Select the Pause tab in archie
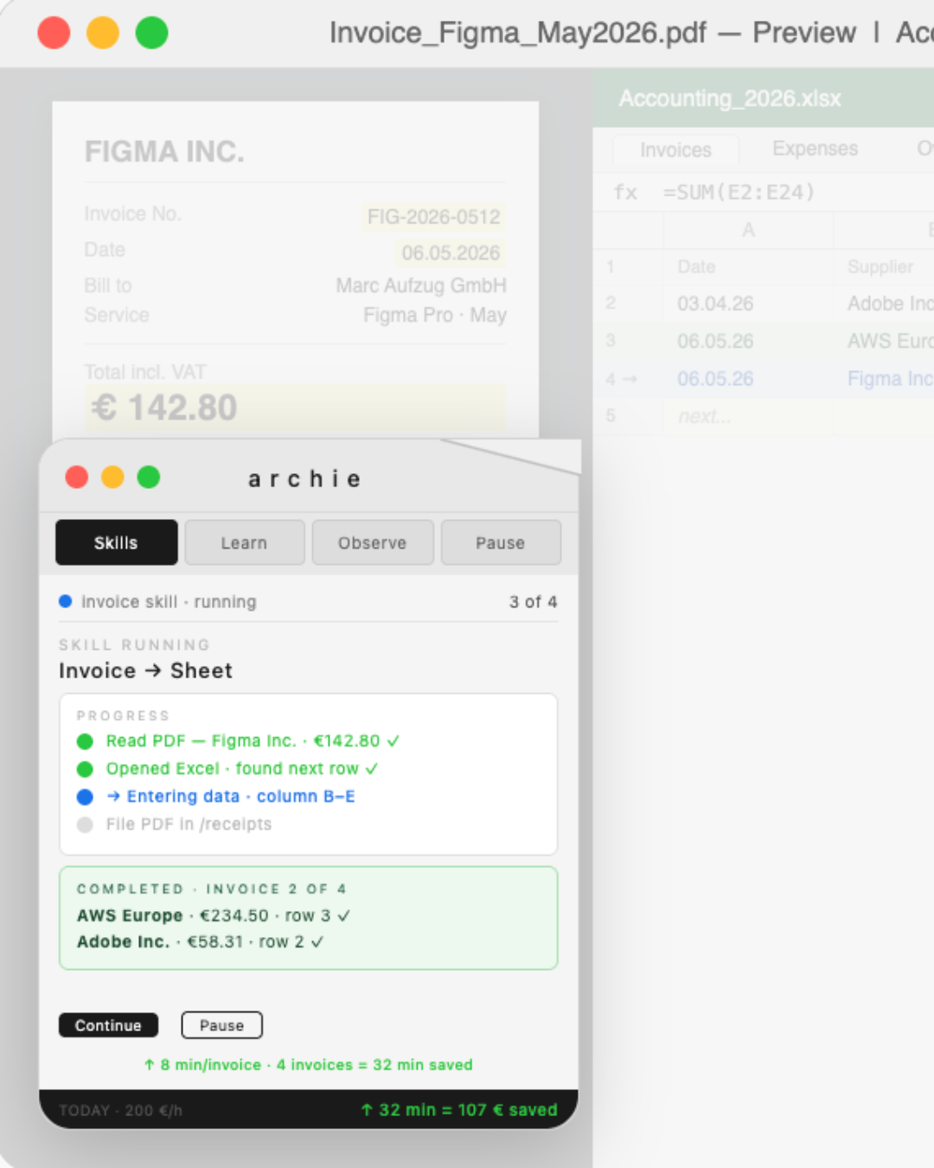The height and width of the screenshot is (1168, 934). [x=501, y=542]
